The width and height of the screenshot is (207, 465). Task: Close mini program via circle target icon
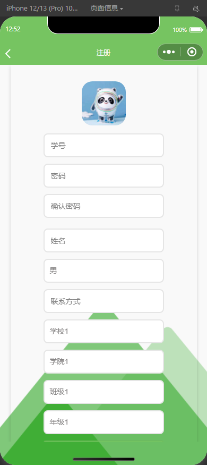[192, 52]
